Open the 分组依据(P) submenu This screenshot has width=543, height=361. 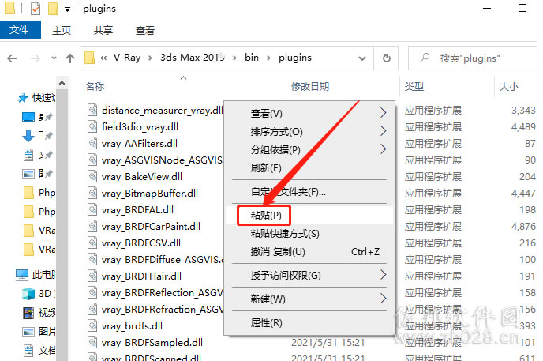pos(309,149)
